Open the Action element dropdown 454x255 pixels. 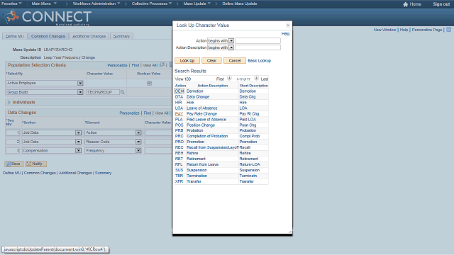click(x=138, y=132)
